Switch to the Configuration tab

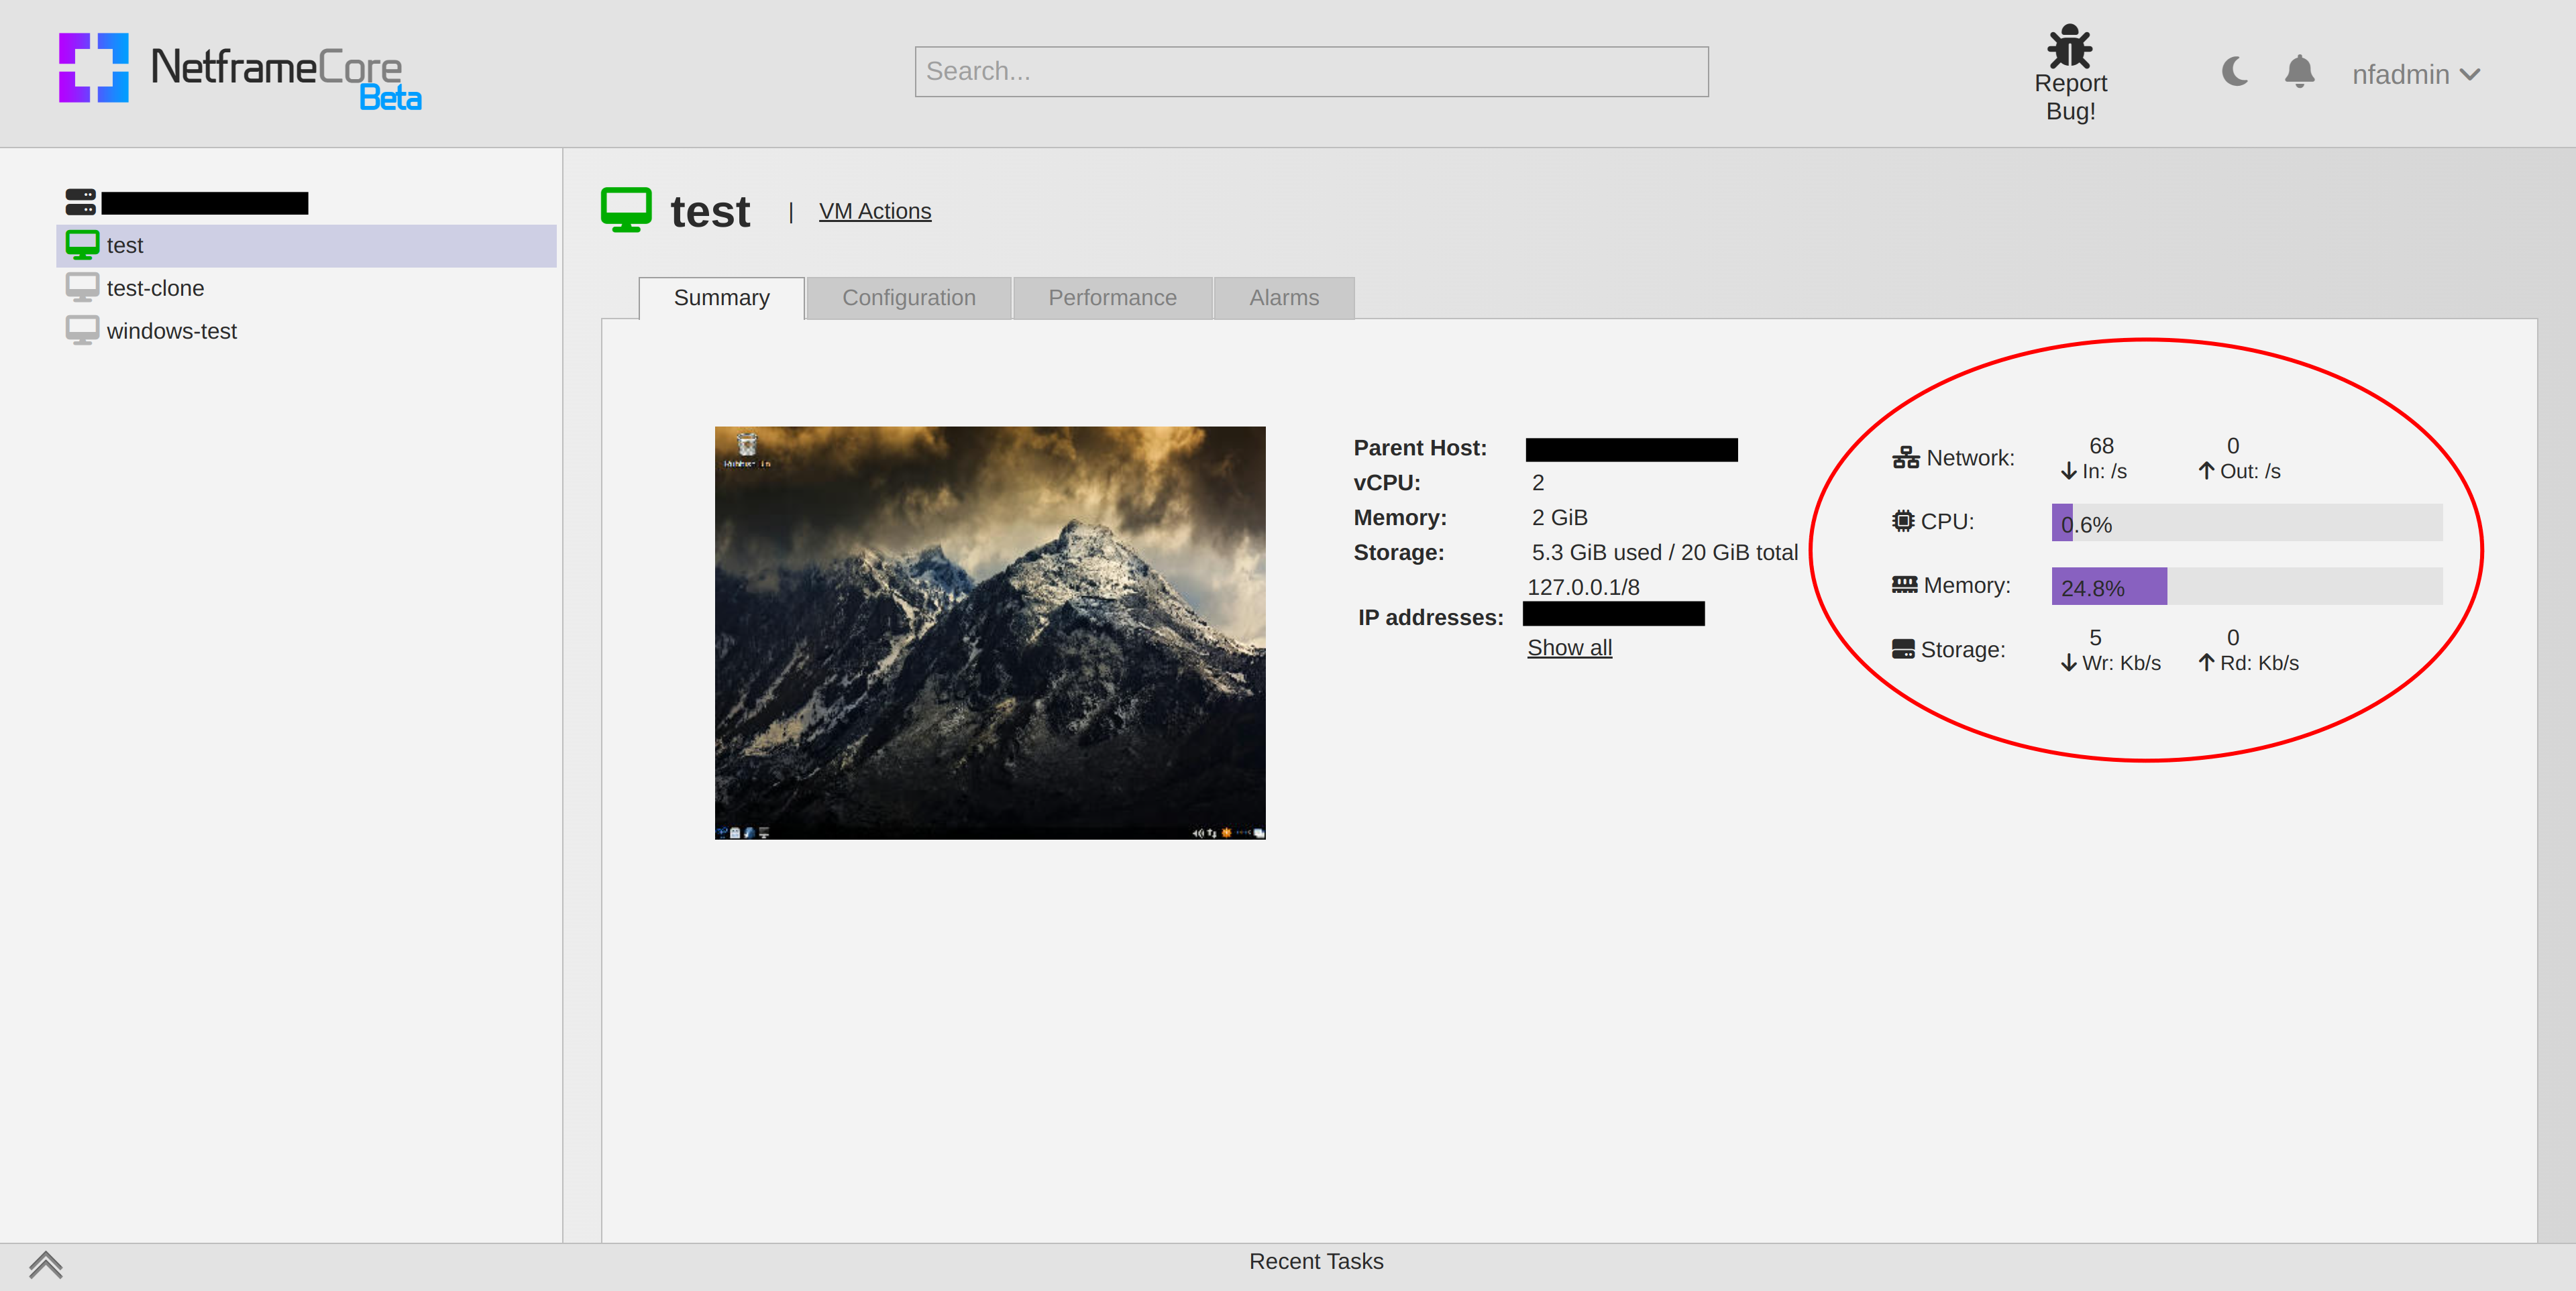pyautogui.click(x=908, y=298)
